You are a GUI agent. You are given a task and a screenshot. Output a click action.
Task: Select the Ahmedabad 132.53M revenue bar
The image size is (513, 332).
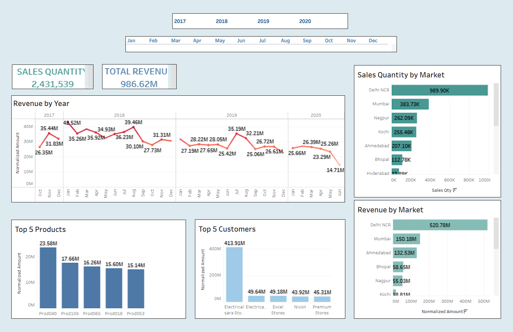[405, 253]
